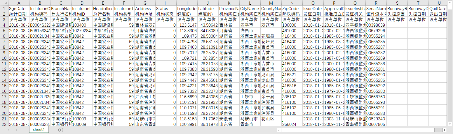453x134 pixels.
Task: Select serial number cell 00398639
Action: [x=376, y=25]
